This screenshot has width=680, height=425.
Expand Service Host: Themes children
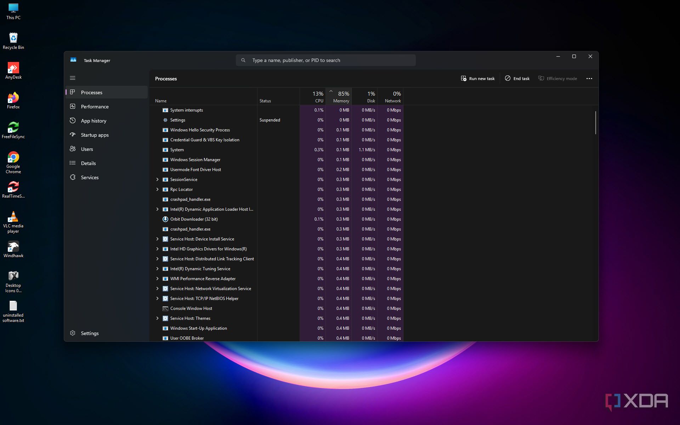click(158, 318)
